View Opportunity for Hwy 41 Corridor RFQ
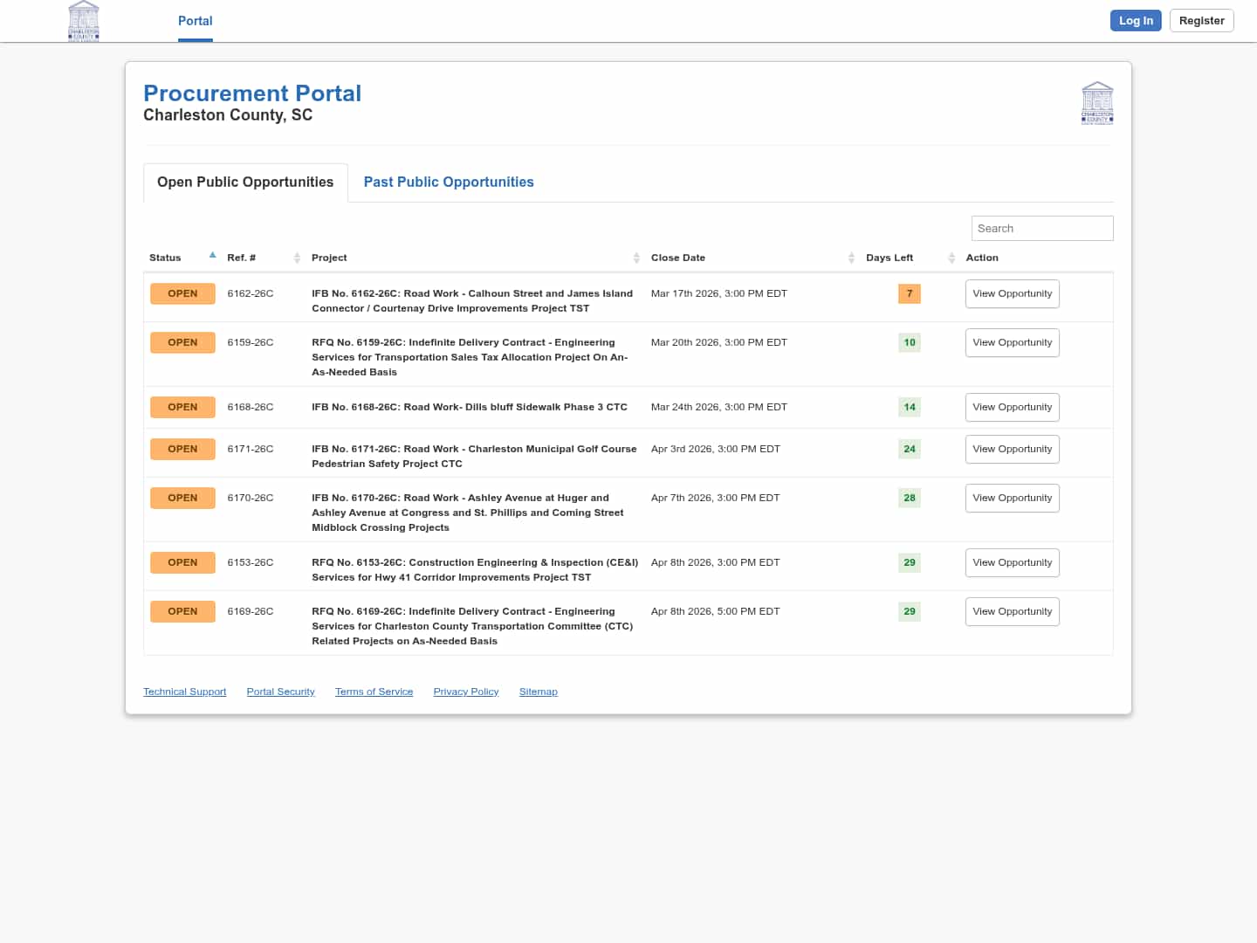The width and height of the screenshot is (1257, 943). (1012, 562)
